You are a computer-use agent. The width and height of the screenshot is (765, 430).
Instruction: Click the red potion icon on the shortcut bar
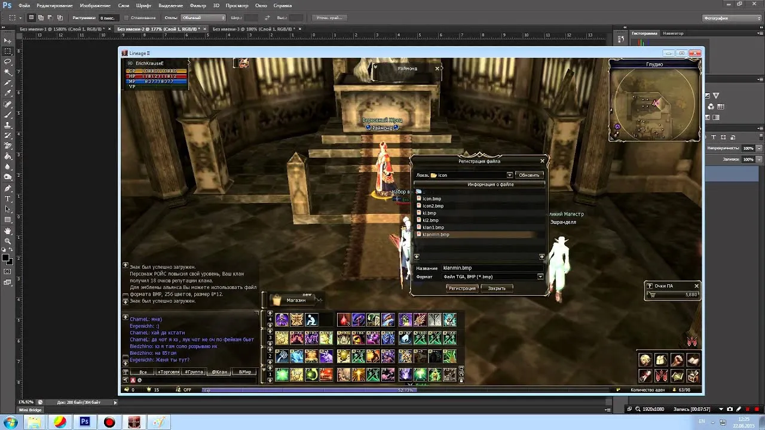[344, 320]
